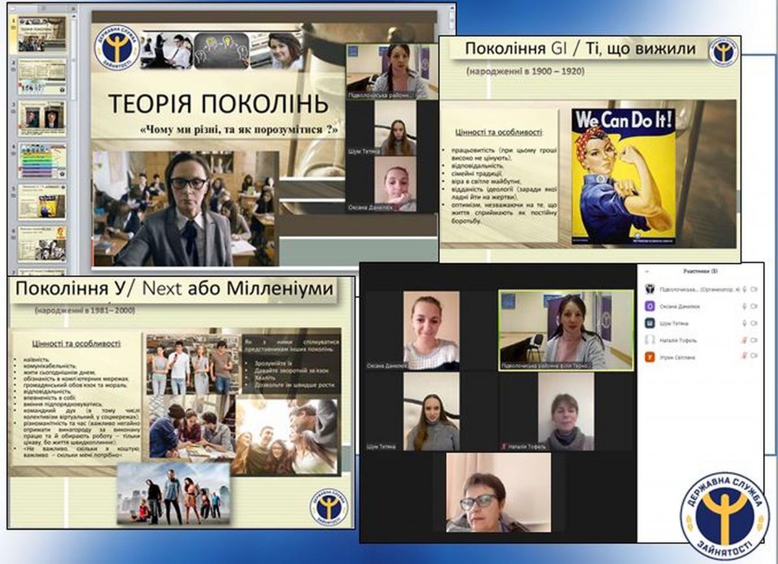
Task: Click Наталія Тофель's video tile
Action: coord(565,411)
